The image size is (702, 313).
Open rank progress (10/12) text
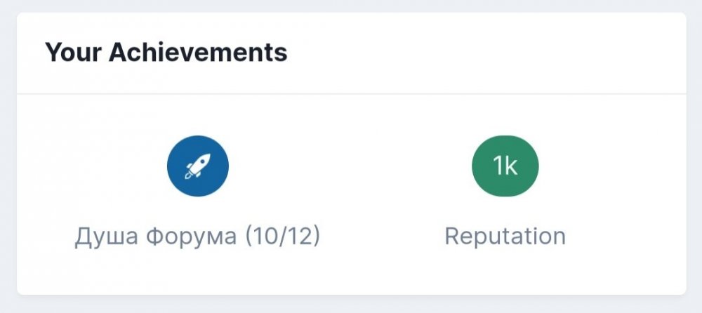pyautogui.click(x=282, y=237)
